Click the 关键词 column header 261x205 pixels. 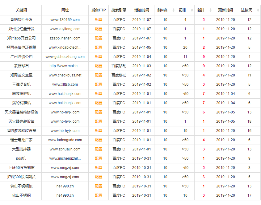21,10
